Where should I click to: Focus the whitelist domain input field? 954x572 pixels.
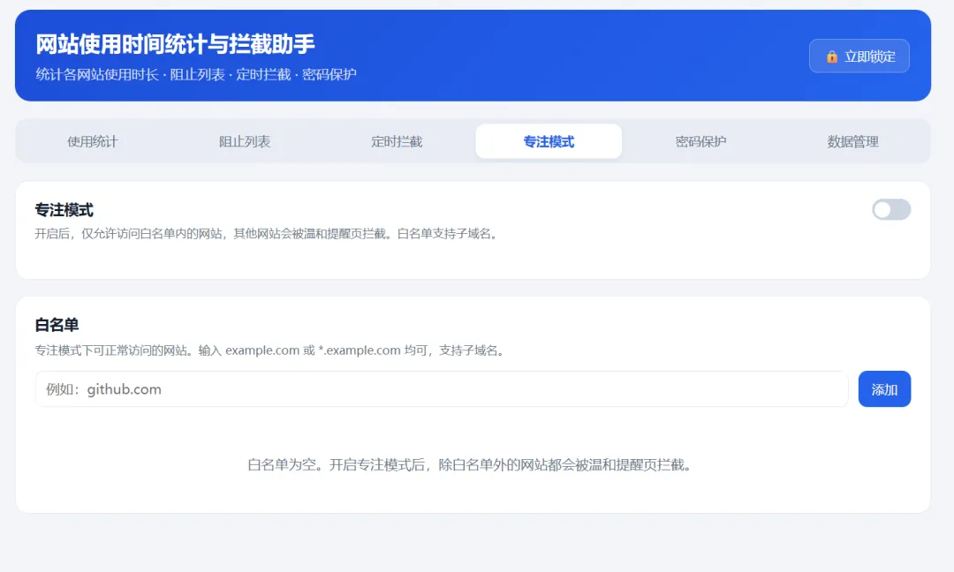click(442, 389)
